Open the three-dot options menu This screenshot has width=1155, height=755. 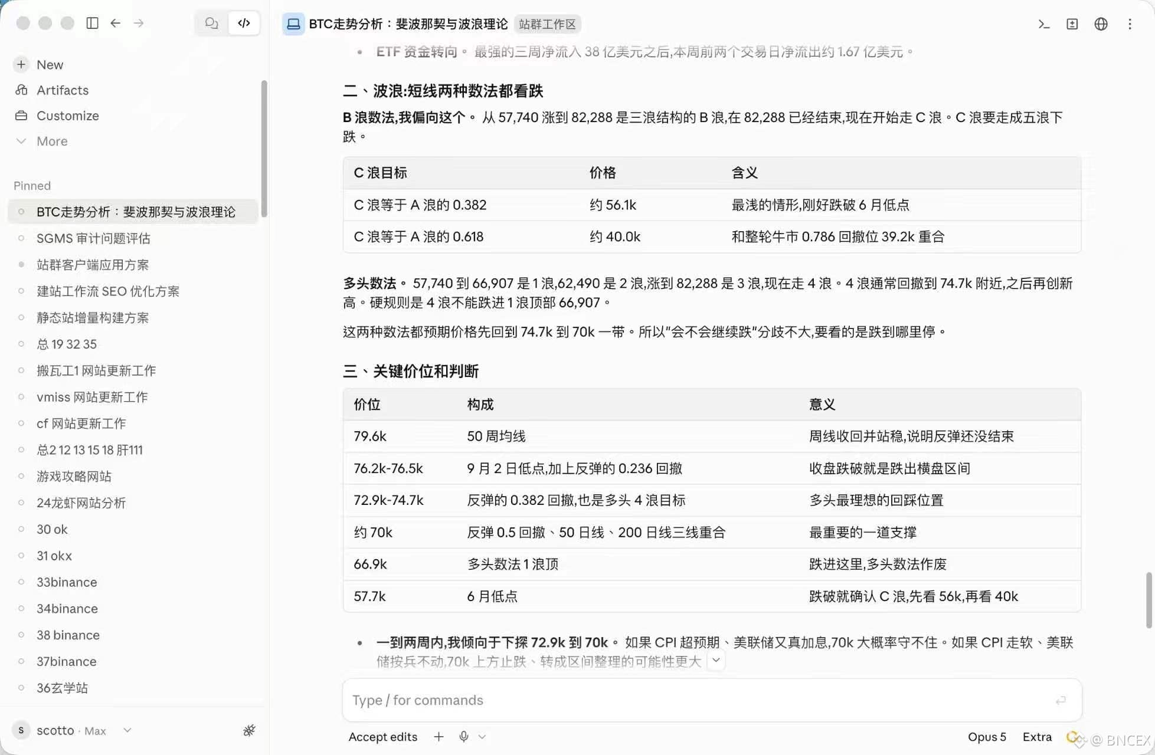(1130, 24)
